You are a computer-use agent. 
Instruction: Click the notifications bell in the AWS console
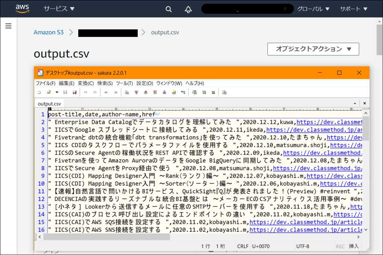click(x=188, y=9)
